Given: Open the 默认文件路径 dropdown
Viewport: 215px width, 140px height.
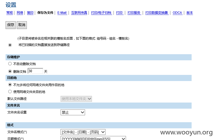Looking at the screenshot, I should pyautogui.click(x=76, y=99).
